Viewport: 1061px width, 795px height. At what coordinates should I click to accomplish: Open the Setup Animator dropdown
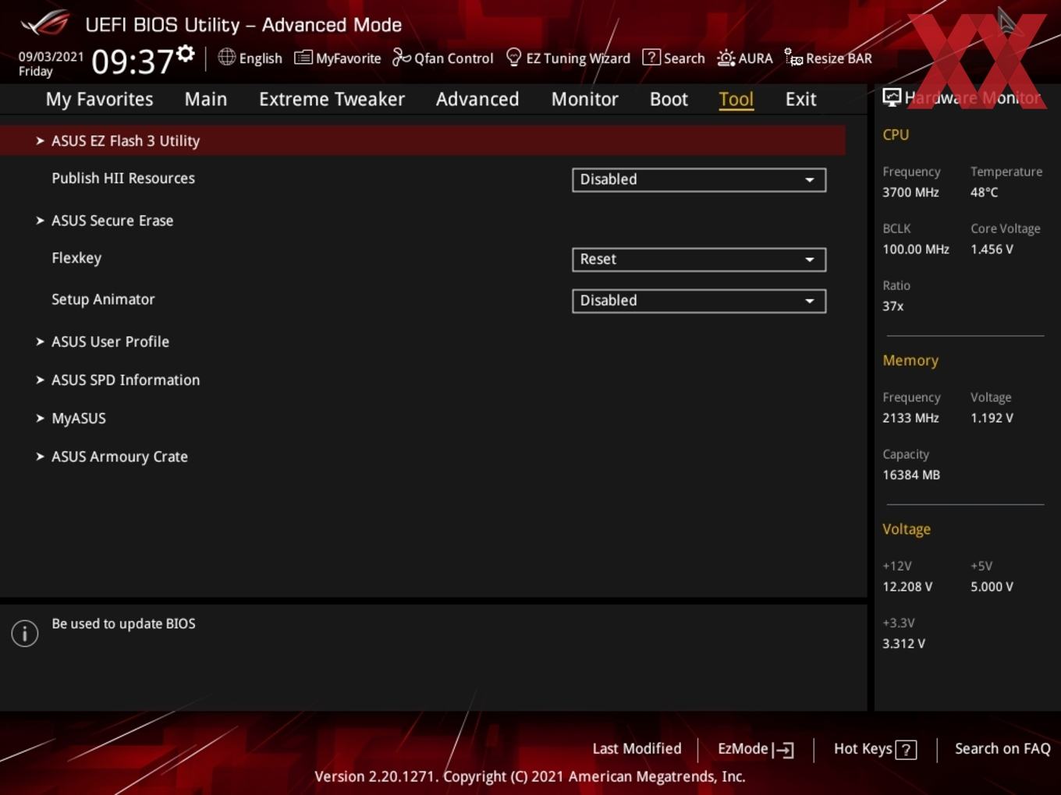pos(699,300)
